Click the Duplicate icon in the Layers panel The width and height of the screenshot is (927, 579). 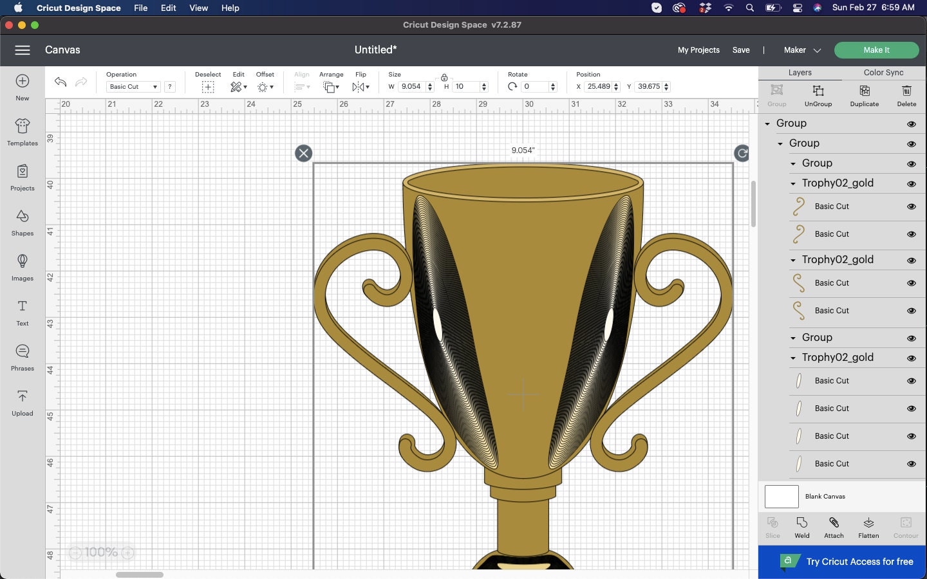864,95
